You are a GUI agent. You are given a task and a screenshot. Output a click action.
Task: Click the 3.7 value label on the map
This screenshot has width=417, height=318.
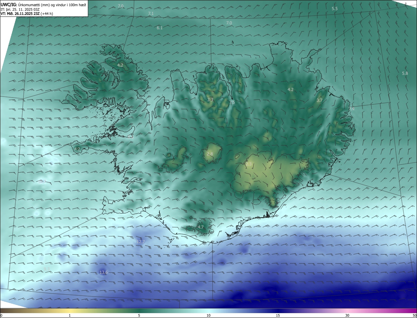coord(319,100)
